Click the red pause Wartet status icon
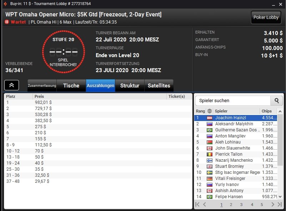Image resolution: width=286 pixels, height=211 pixels. coord(7,22)
